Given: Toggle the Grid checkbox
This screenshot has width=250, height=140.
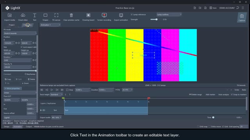Looking at the screenshot, I should pyautogui.click(x=223, y=126).
